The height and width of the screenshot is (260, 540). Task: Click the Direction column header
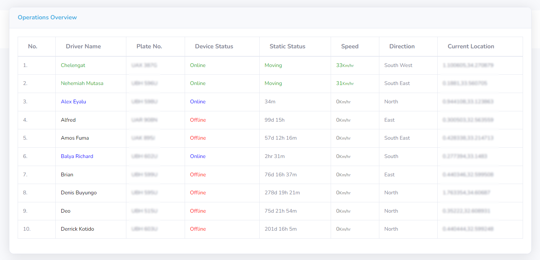pos(402,46)
